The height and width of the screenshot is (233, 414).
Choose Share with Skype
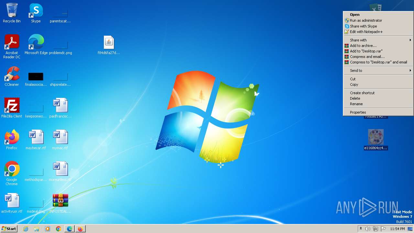point(378,26)
